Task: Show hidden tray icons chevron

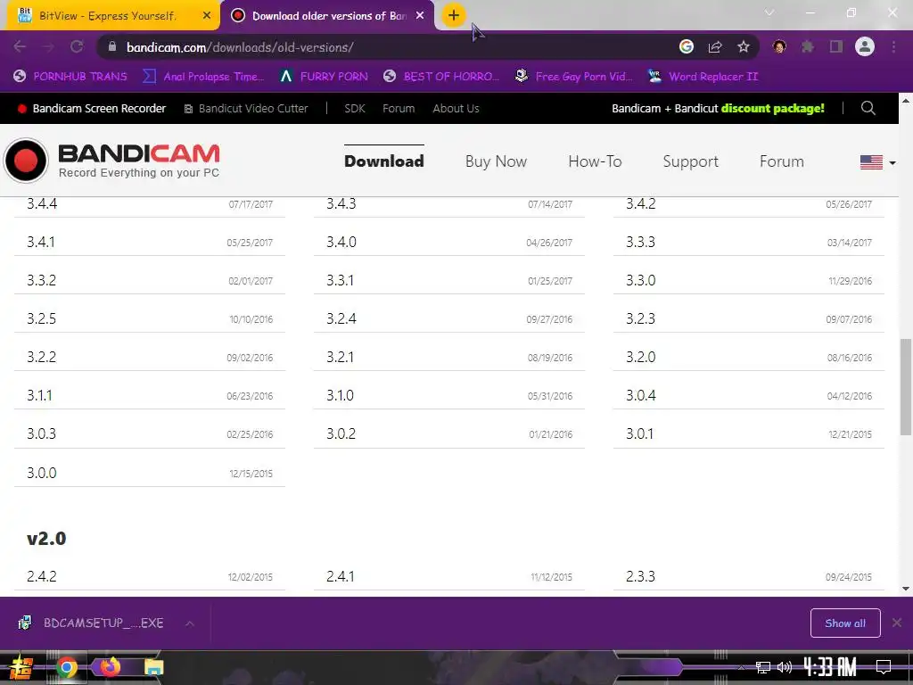Action: [x=741, y=667]
